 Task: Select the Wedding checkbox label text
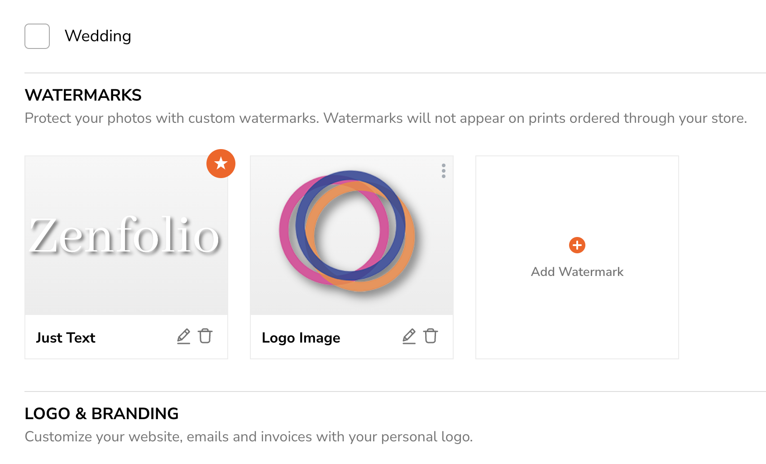click(x=98, y=36)
